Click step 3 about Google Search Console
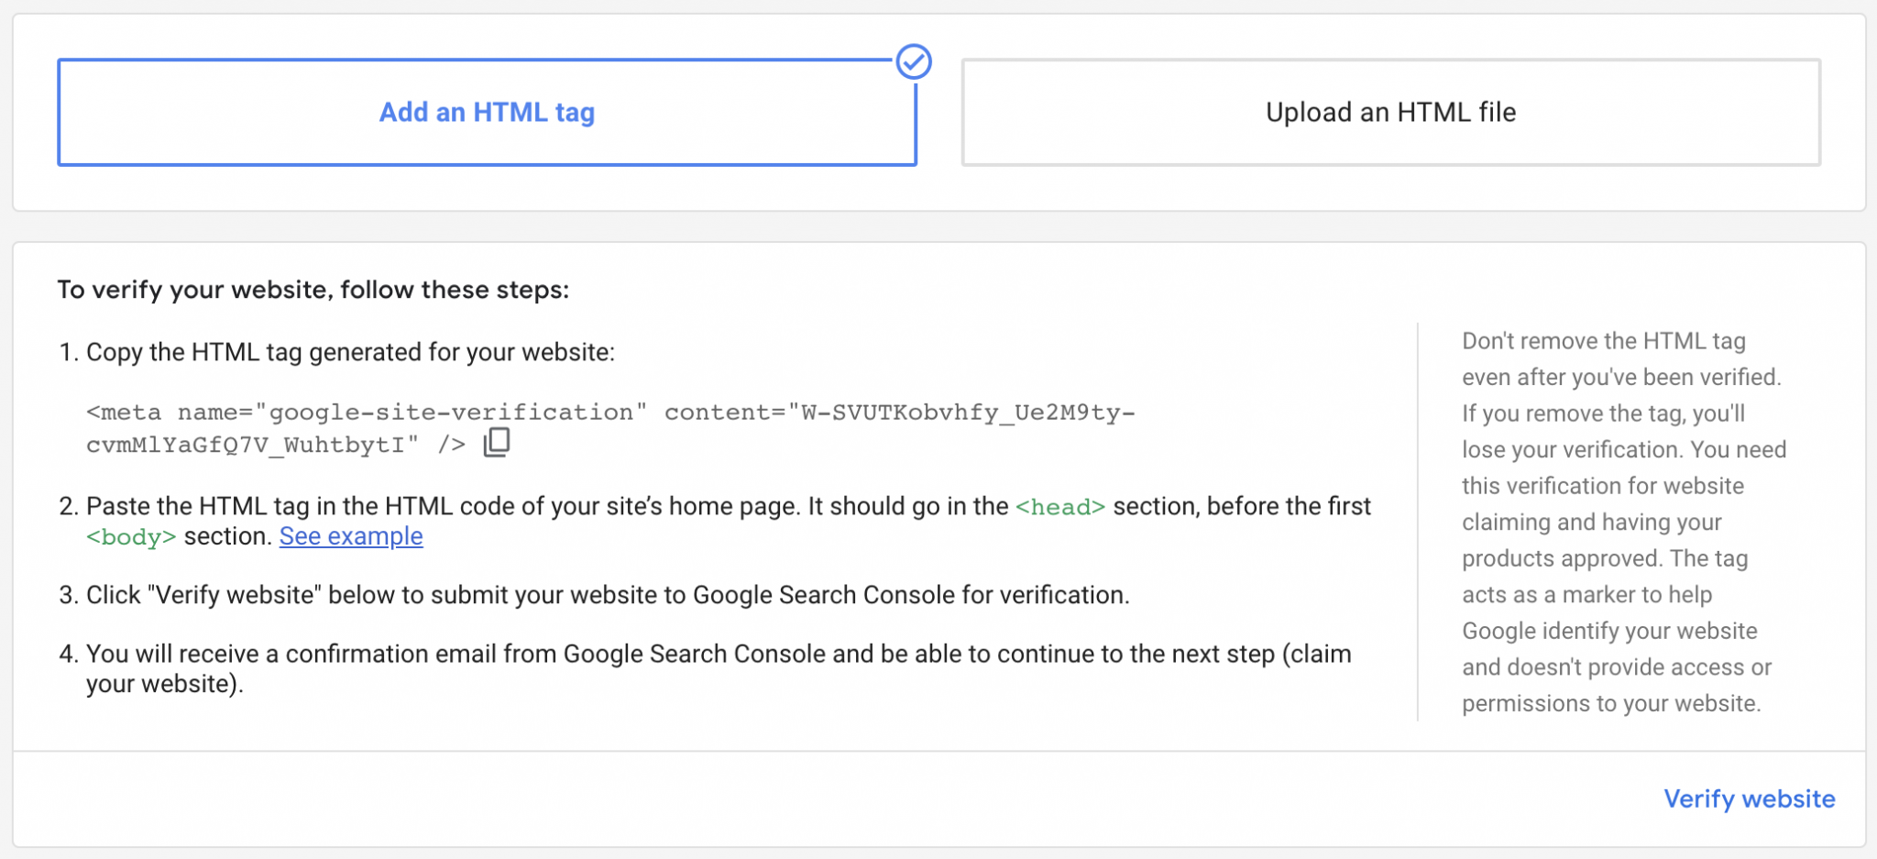 pos(607,595)
